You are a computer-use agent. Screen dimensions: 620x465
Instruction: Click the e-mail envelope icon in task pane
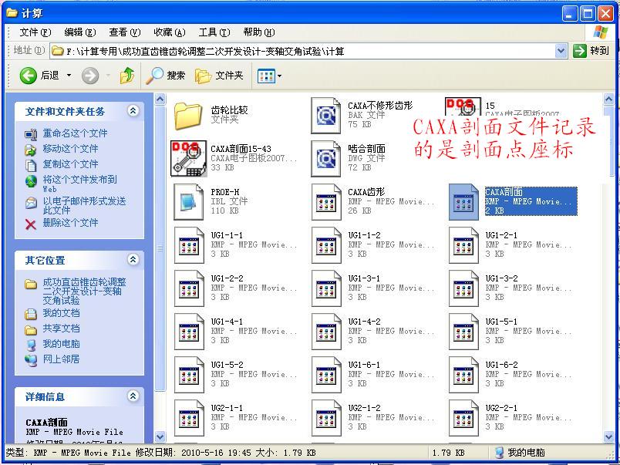[x=30, y=203]
